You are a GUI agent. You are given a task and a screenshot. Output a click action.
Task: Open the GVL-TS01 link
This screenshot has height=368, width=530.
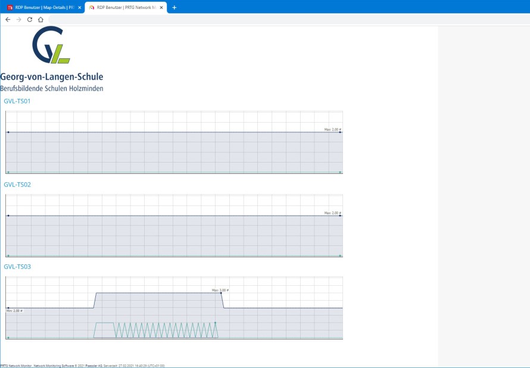(17, 101)
